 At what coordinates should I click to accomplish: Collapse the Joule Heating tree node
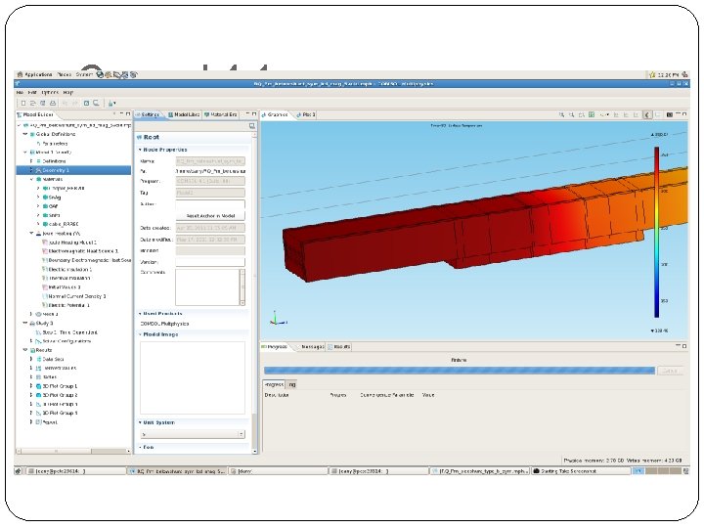coord(31,234)
